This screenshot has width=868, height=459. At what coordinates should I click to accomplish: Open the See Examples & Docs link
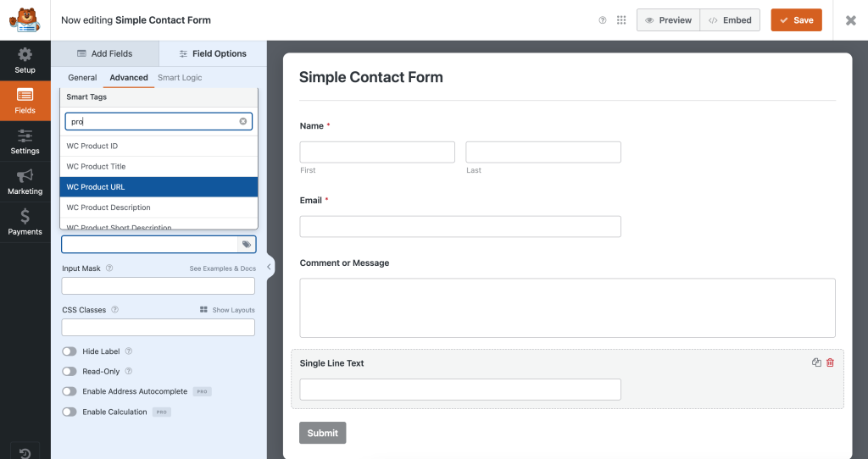[222, 268]
